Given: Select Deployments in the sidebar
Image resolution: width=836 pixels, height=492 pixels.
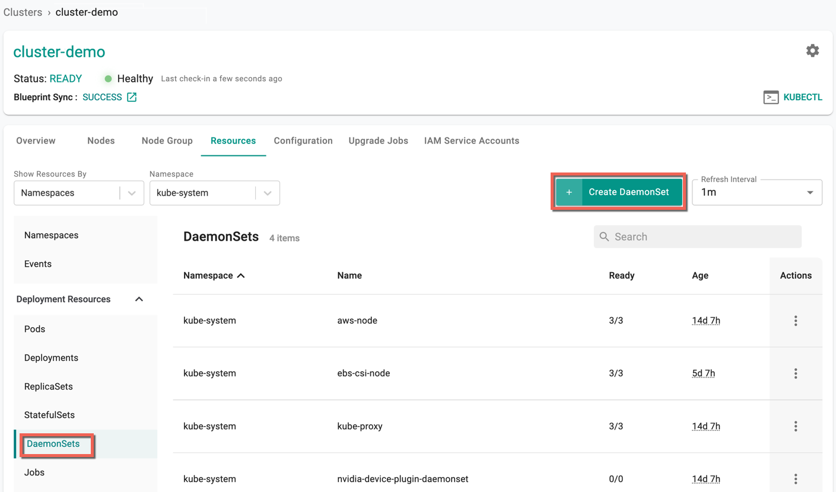Looking at the screenshot, I should (51, 358).
